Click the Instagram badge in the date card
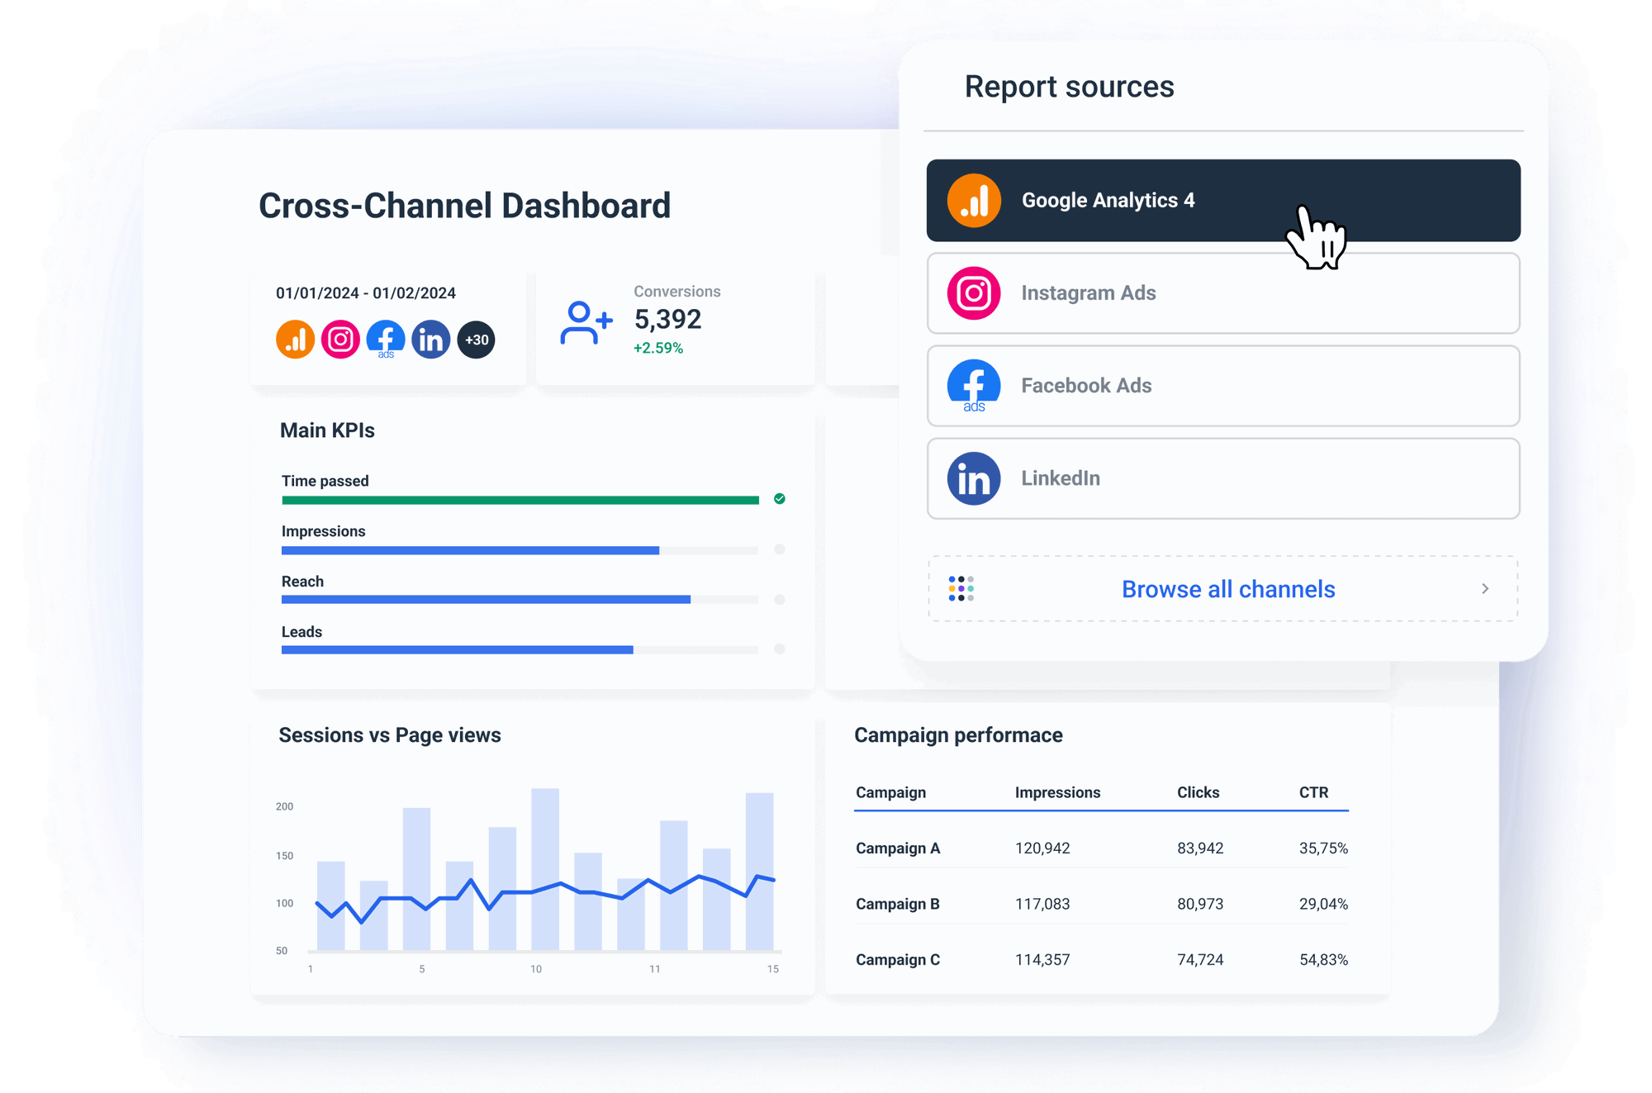 (x=340, y=338)
